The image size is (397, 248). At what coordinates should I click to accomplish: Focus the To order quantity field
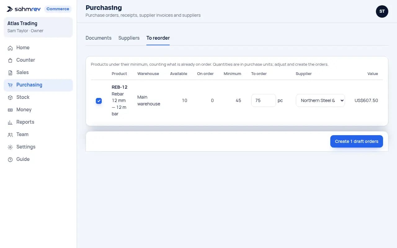point(263,100)
